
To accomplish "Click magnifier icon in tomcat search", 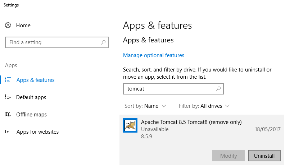I will [x=218, y=88].
